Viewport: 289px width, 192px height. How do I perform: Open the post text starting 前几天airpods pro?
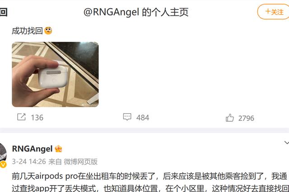point(150,182)
